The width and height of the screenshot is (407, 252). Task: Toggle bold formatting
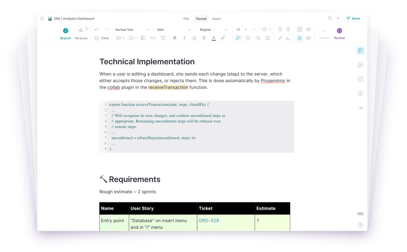(175, 38)
